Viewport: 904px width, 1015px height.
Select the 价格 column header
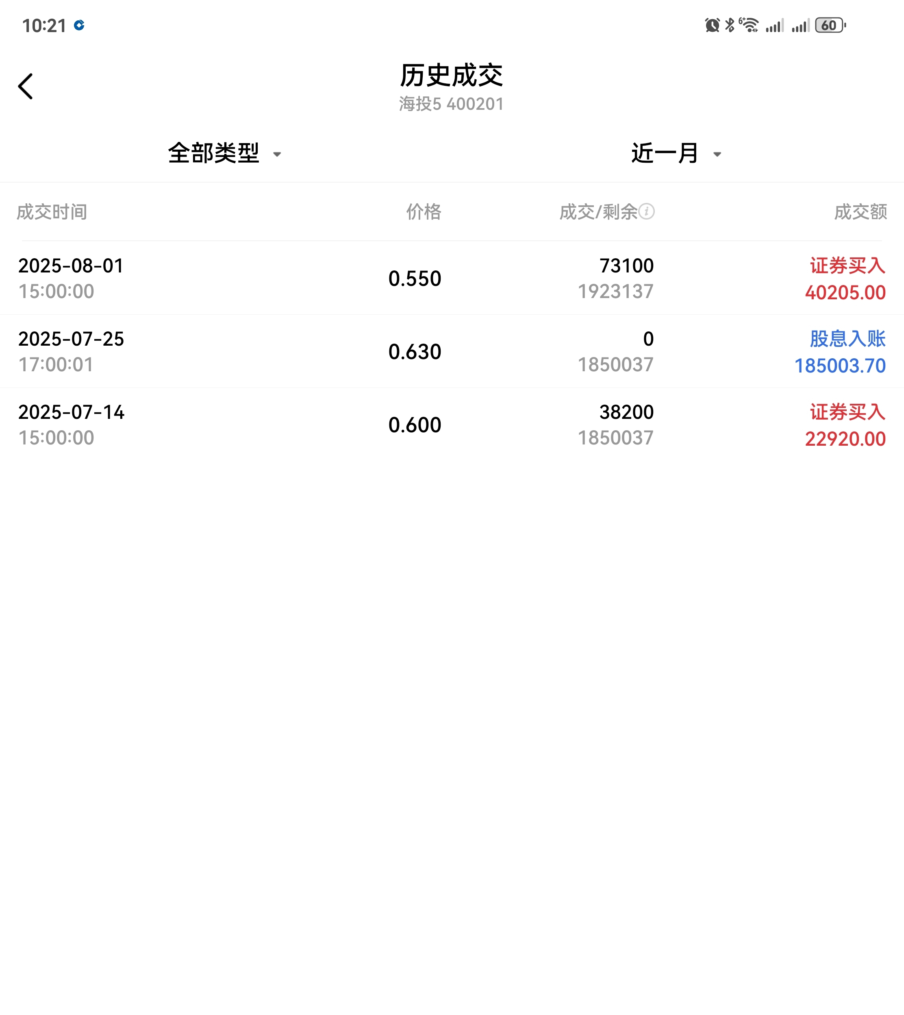[x=424, y=212]
